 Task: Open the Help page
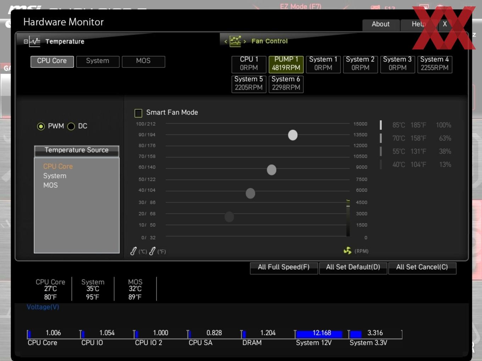point(419,24)
